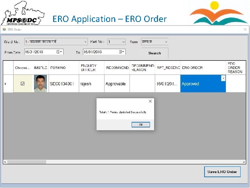Image resolution: width=250 pixels, height=188 pixels.
Task: Close the ERO Order window
Action: pyautogui.click(x=245, y=29)
